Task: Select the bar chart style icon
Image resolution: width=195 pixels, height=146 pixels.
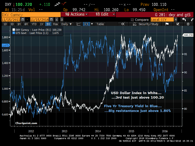Action: tap(86, 24)
